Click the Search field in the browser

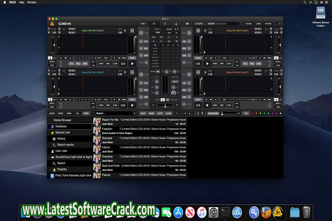click(113, 113)
